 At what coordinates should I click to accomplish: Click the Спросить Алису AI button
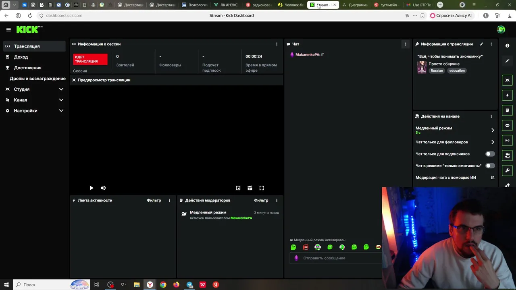pyautogui.click(x=451, y=15)
